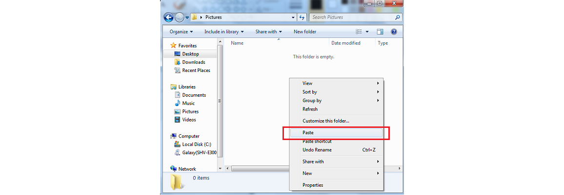564x195 pixels.
Task: Click the Forward navigation arrow
Action: pos(179,17)
